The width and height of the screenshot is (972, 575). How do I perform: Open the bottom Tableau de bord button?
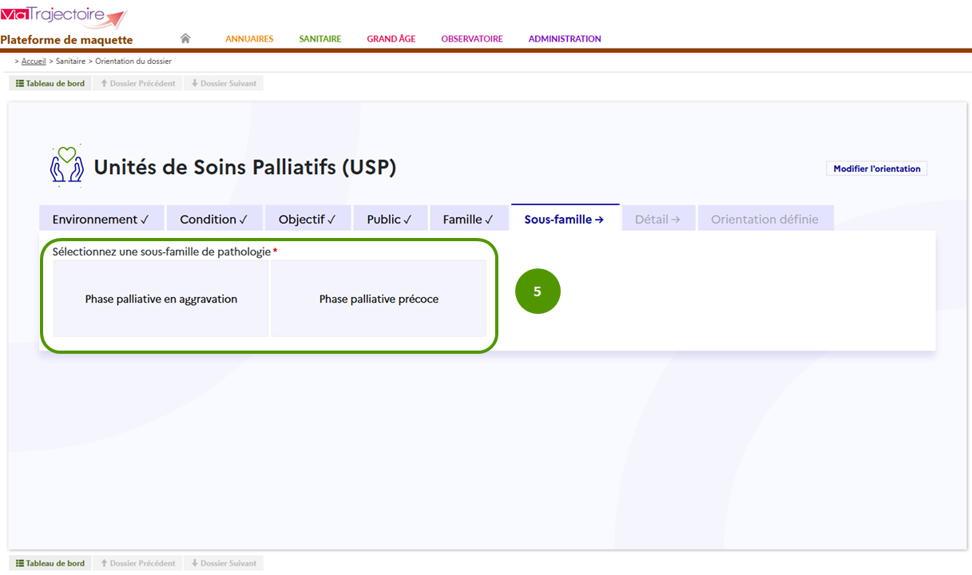pos(50,563)
